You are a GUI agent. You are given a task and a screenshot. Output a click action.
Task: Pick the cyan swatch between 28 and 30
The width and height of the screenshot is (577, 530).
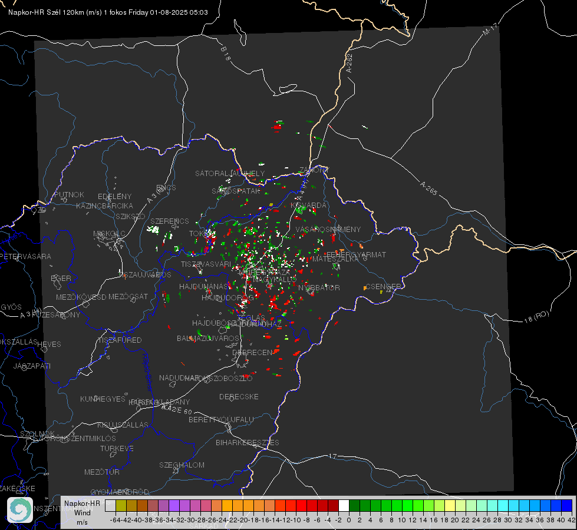(x=503, y=506)
